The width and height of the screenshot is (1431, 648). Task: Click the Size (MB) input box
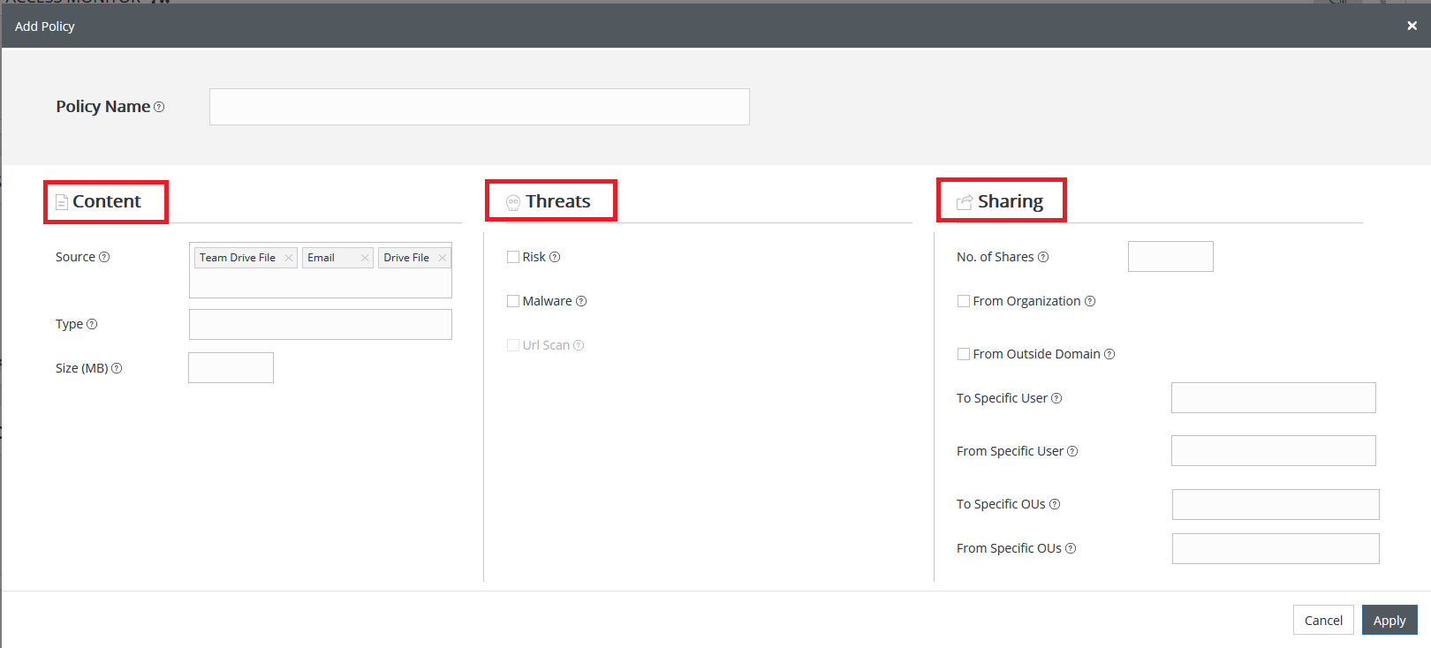[231, 368]
